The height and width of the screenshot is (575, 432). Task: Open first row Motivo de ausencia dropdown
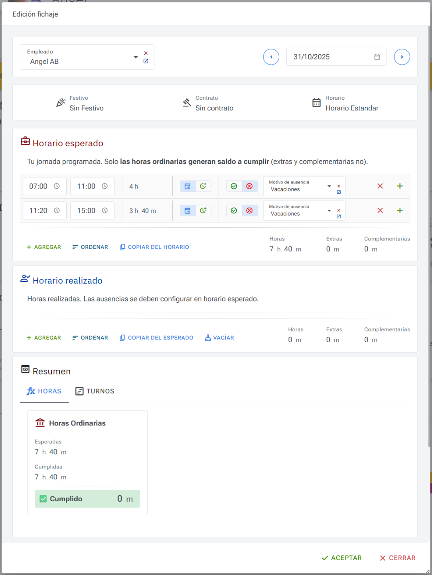pos(329,186)
